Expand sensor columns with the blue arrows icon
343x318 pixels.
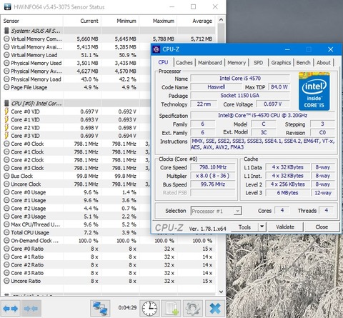11,309
